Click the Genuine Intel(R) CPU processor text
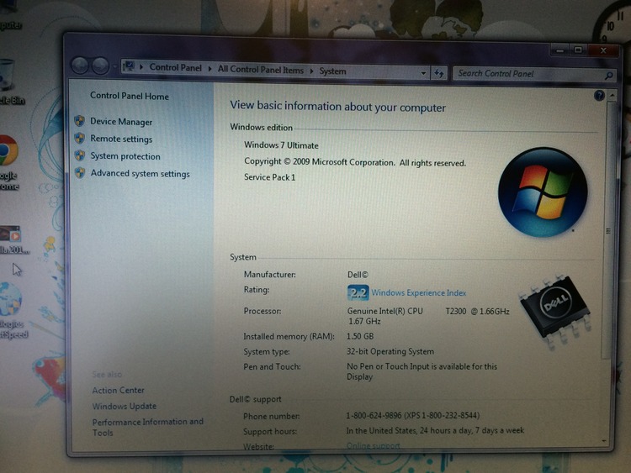The height and width of the screenshot is (473, 631). (x=428, y=316)
